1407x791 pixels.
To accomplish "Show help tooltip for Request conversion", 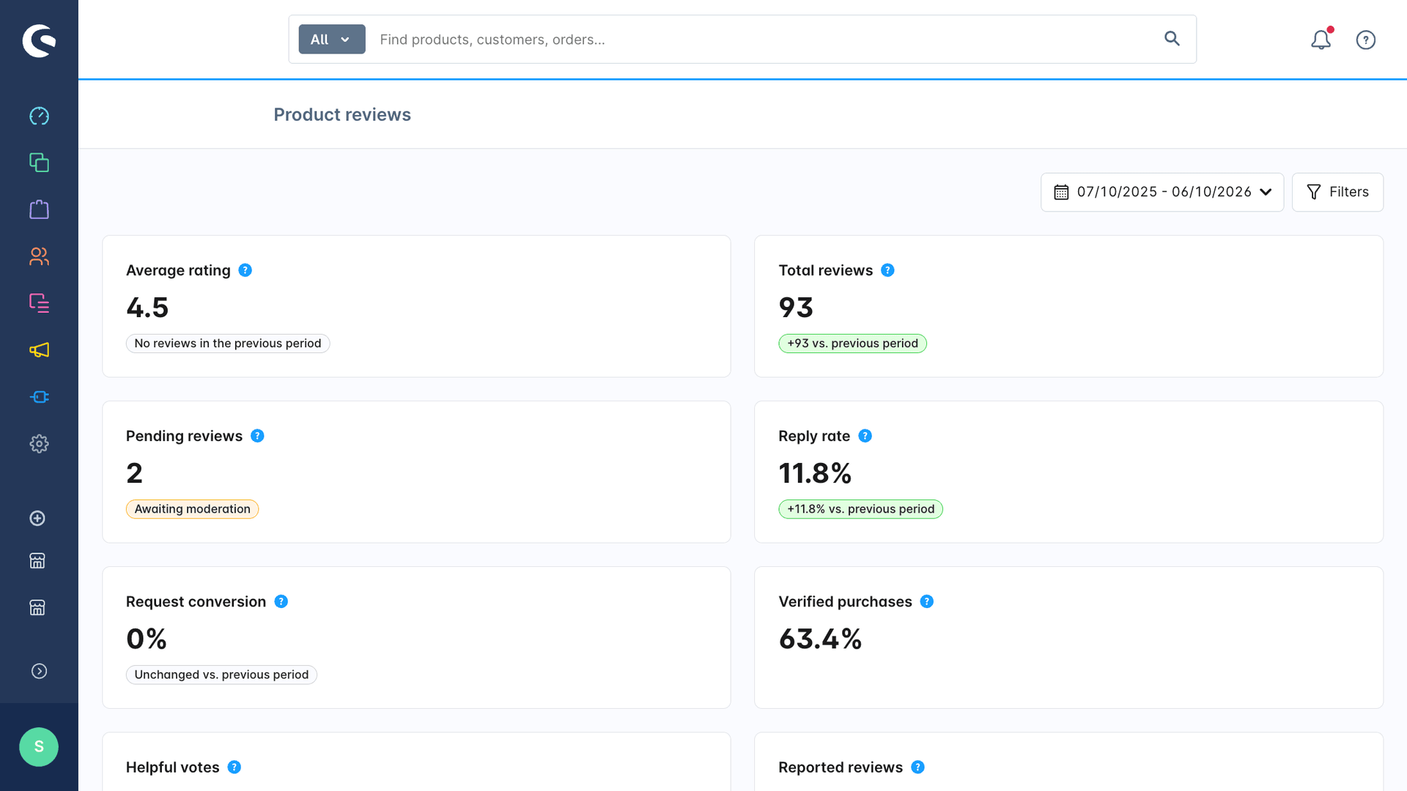I will [281, 601].
